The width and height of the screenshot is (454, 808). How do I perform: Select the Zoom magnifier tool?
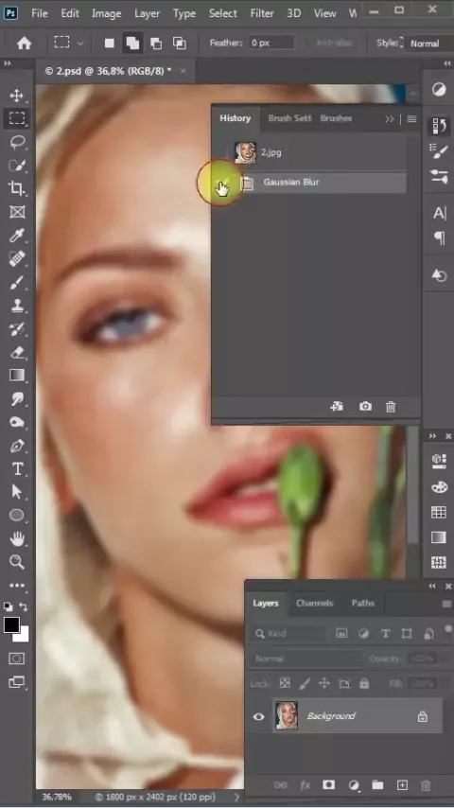pos(16,562)
